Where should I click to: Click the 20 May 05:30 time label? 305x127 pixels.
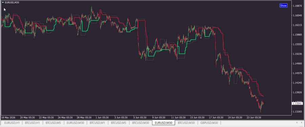click(27, 118)
